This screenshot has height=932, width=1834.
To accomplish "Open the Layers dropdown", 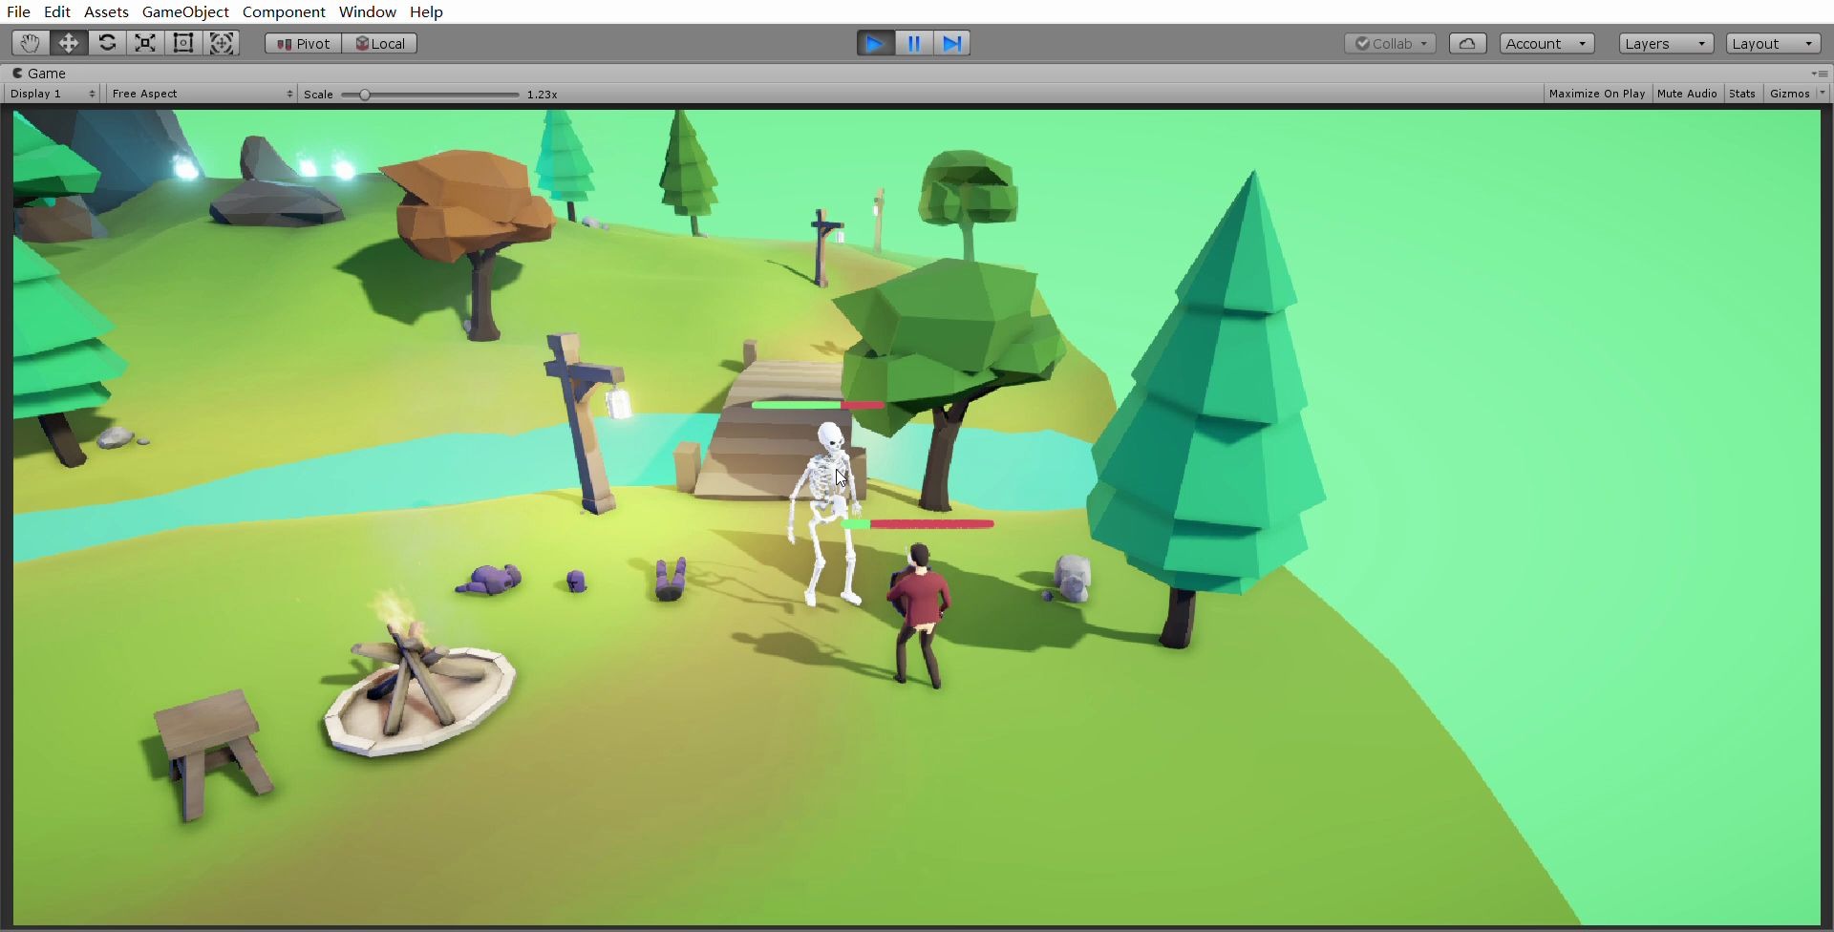I will point(1664,43).
